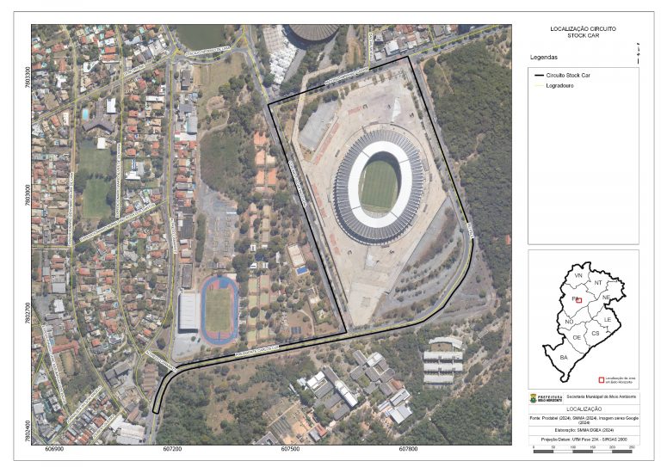661x467 pixels.
Task: Click the stadium's green football pitch
Action: click(x=379, y=184)
